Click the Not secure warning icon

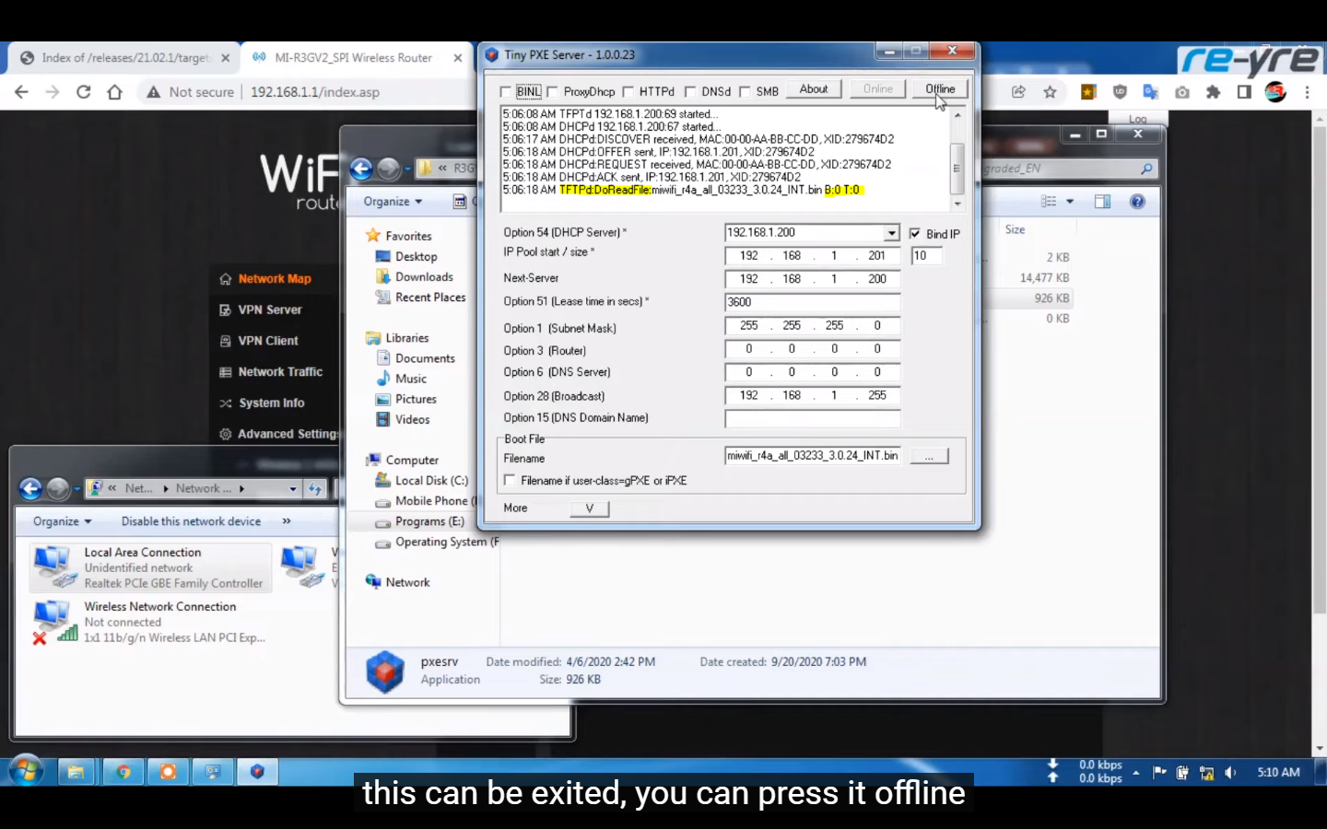[x=153, y=92]
